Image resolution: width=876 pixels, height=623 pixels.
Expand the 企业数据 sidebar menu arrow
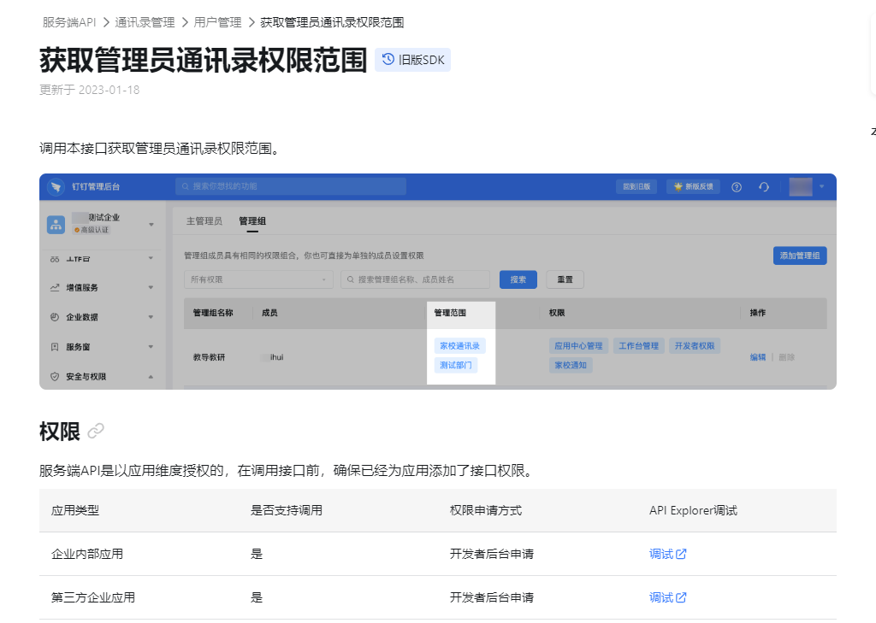[x=151, y=317]
